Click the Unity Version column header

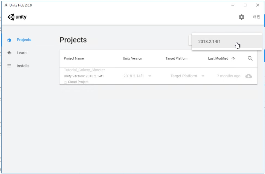tap(132, 58)
